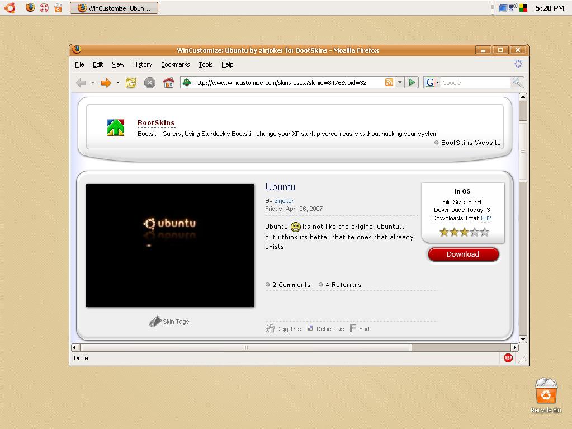
Task: Click the Digg This icon
Action: (270, 329)
